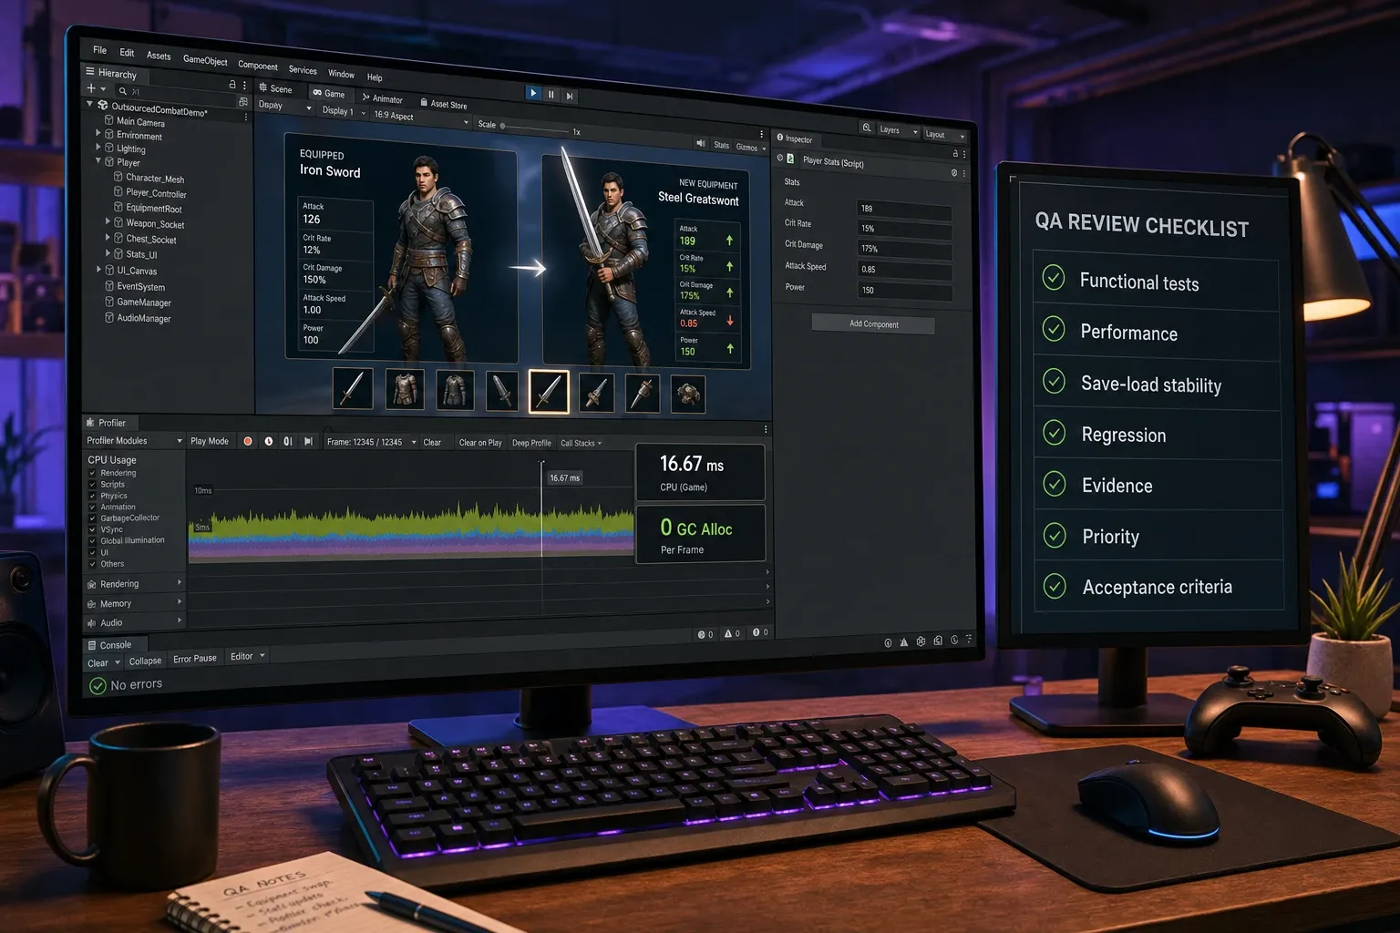Screen dimensions: 1400x933
Task: Switch to the Scene tab
Action: click(x=275, y=88)
